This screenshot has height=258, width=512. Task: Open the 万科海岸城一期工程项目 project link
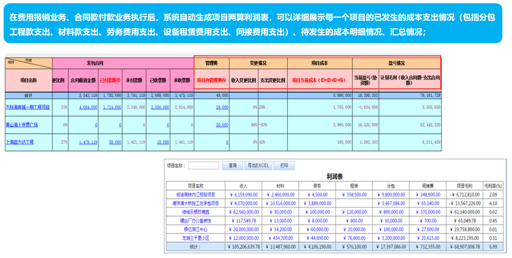pos(28,107)
